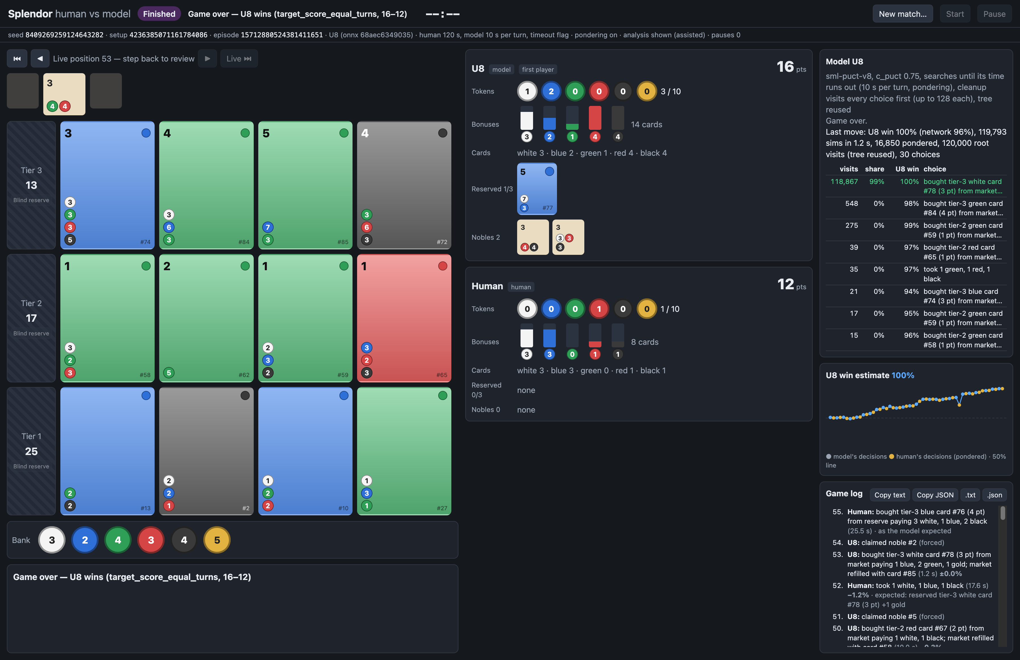1020x660 pixels.
Task: Select the black token in the bank
Action: coord(184,540)
